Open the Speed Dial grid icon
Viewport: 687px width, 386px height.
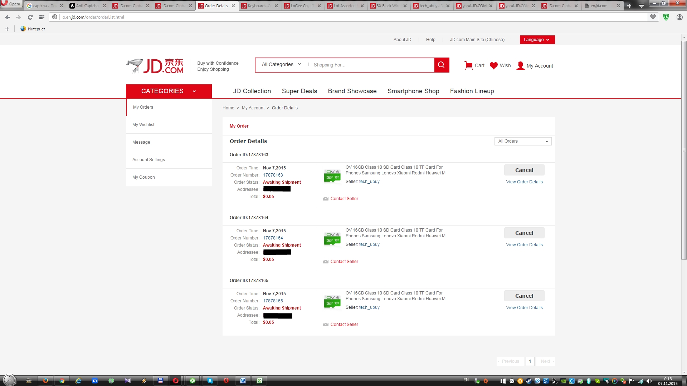click(42, 17)
